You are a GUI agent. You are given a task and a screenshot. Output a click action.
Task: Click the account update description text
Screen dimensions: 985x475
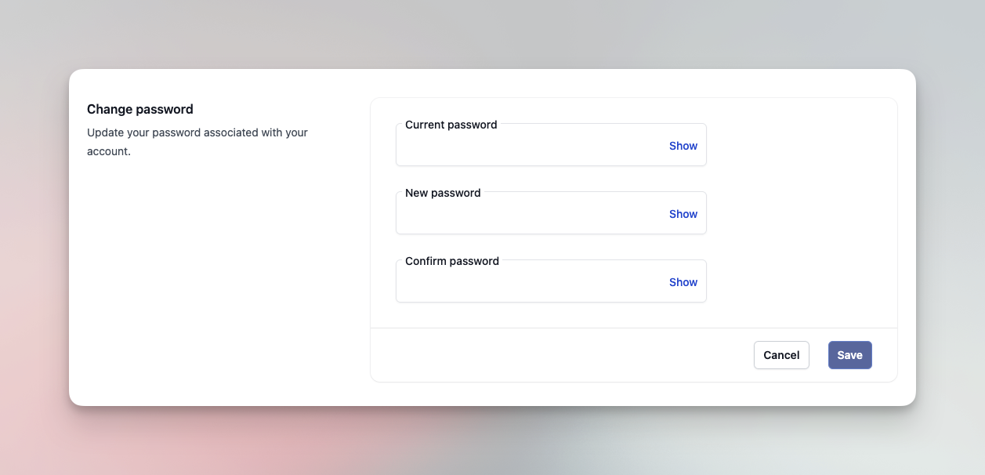coord(197,141)
